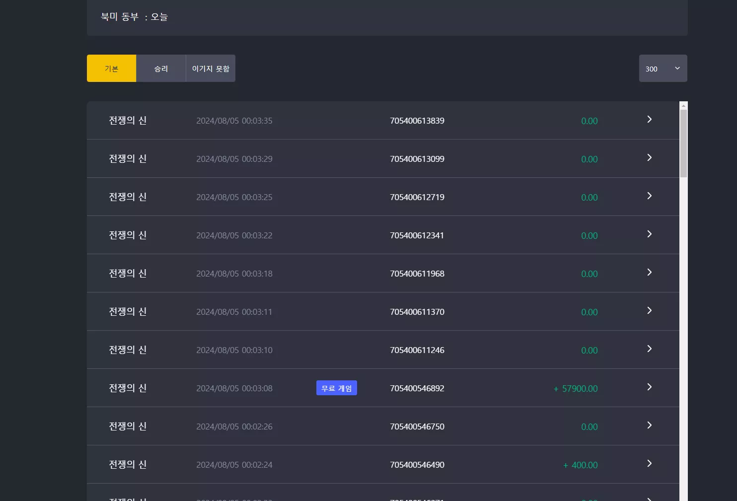Expand details arrow for record 705400546750

coord(649,425)
